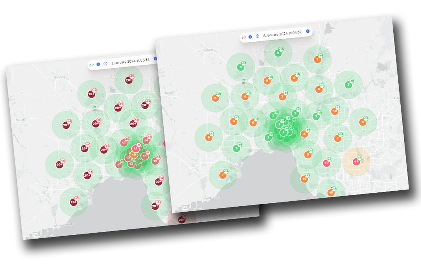Select pink rank 14 marker on 1 January map

146,140
